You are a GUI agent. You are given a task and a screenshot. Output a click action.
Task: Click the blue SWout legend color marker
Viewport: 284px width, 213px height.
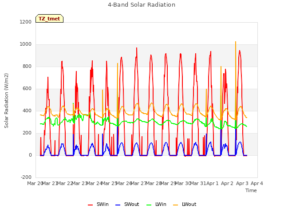[118, 205]
